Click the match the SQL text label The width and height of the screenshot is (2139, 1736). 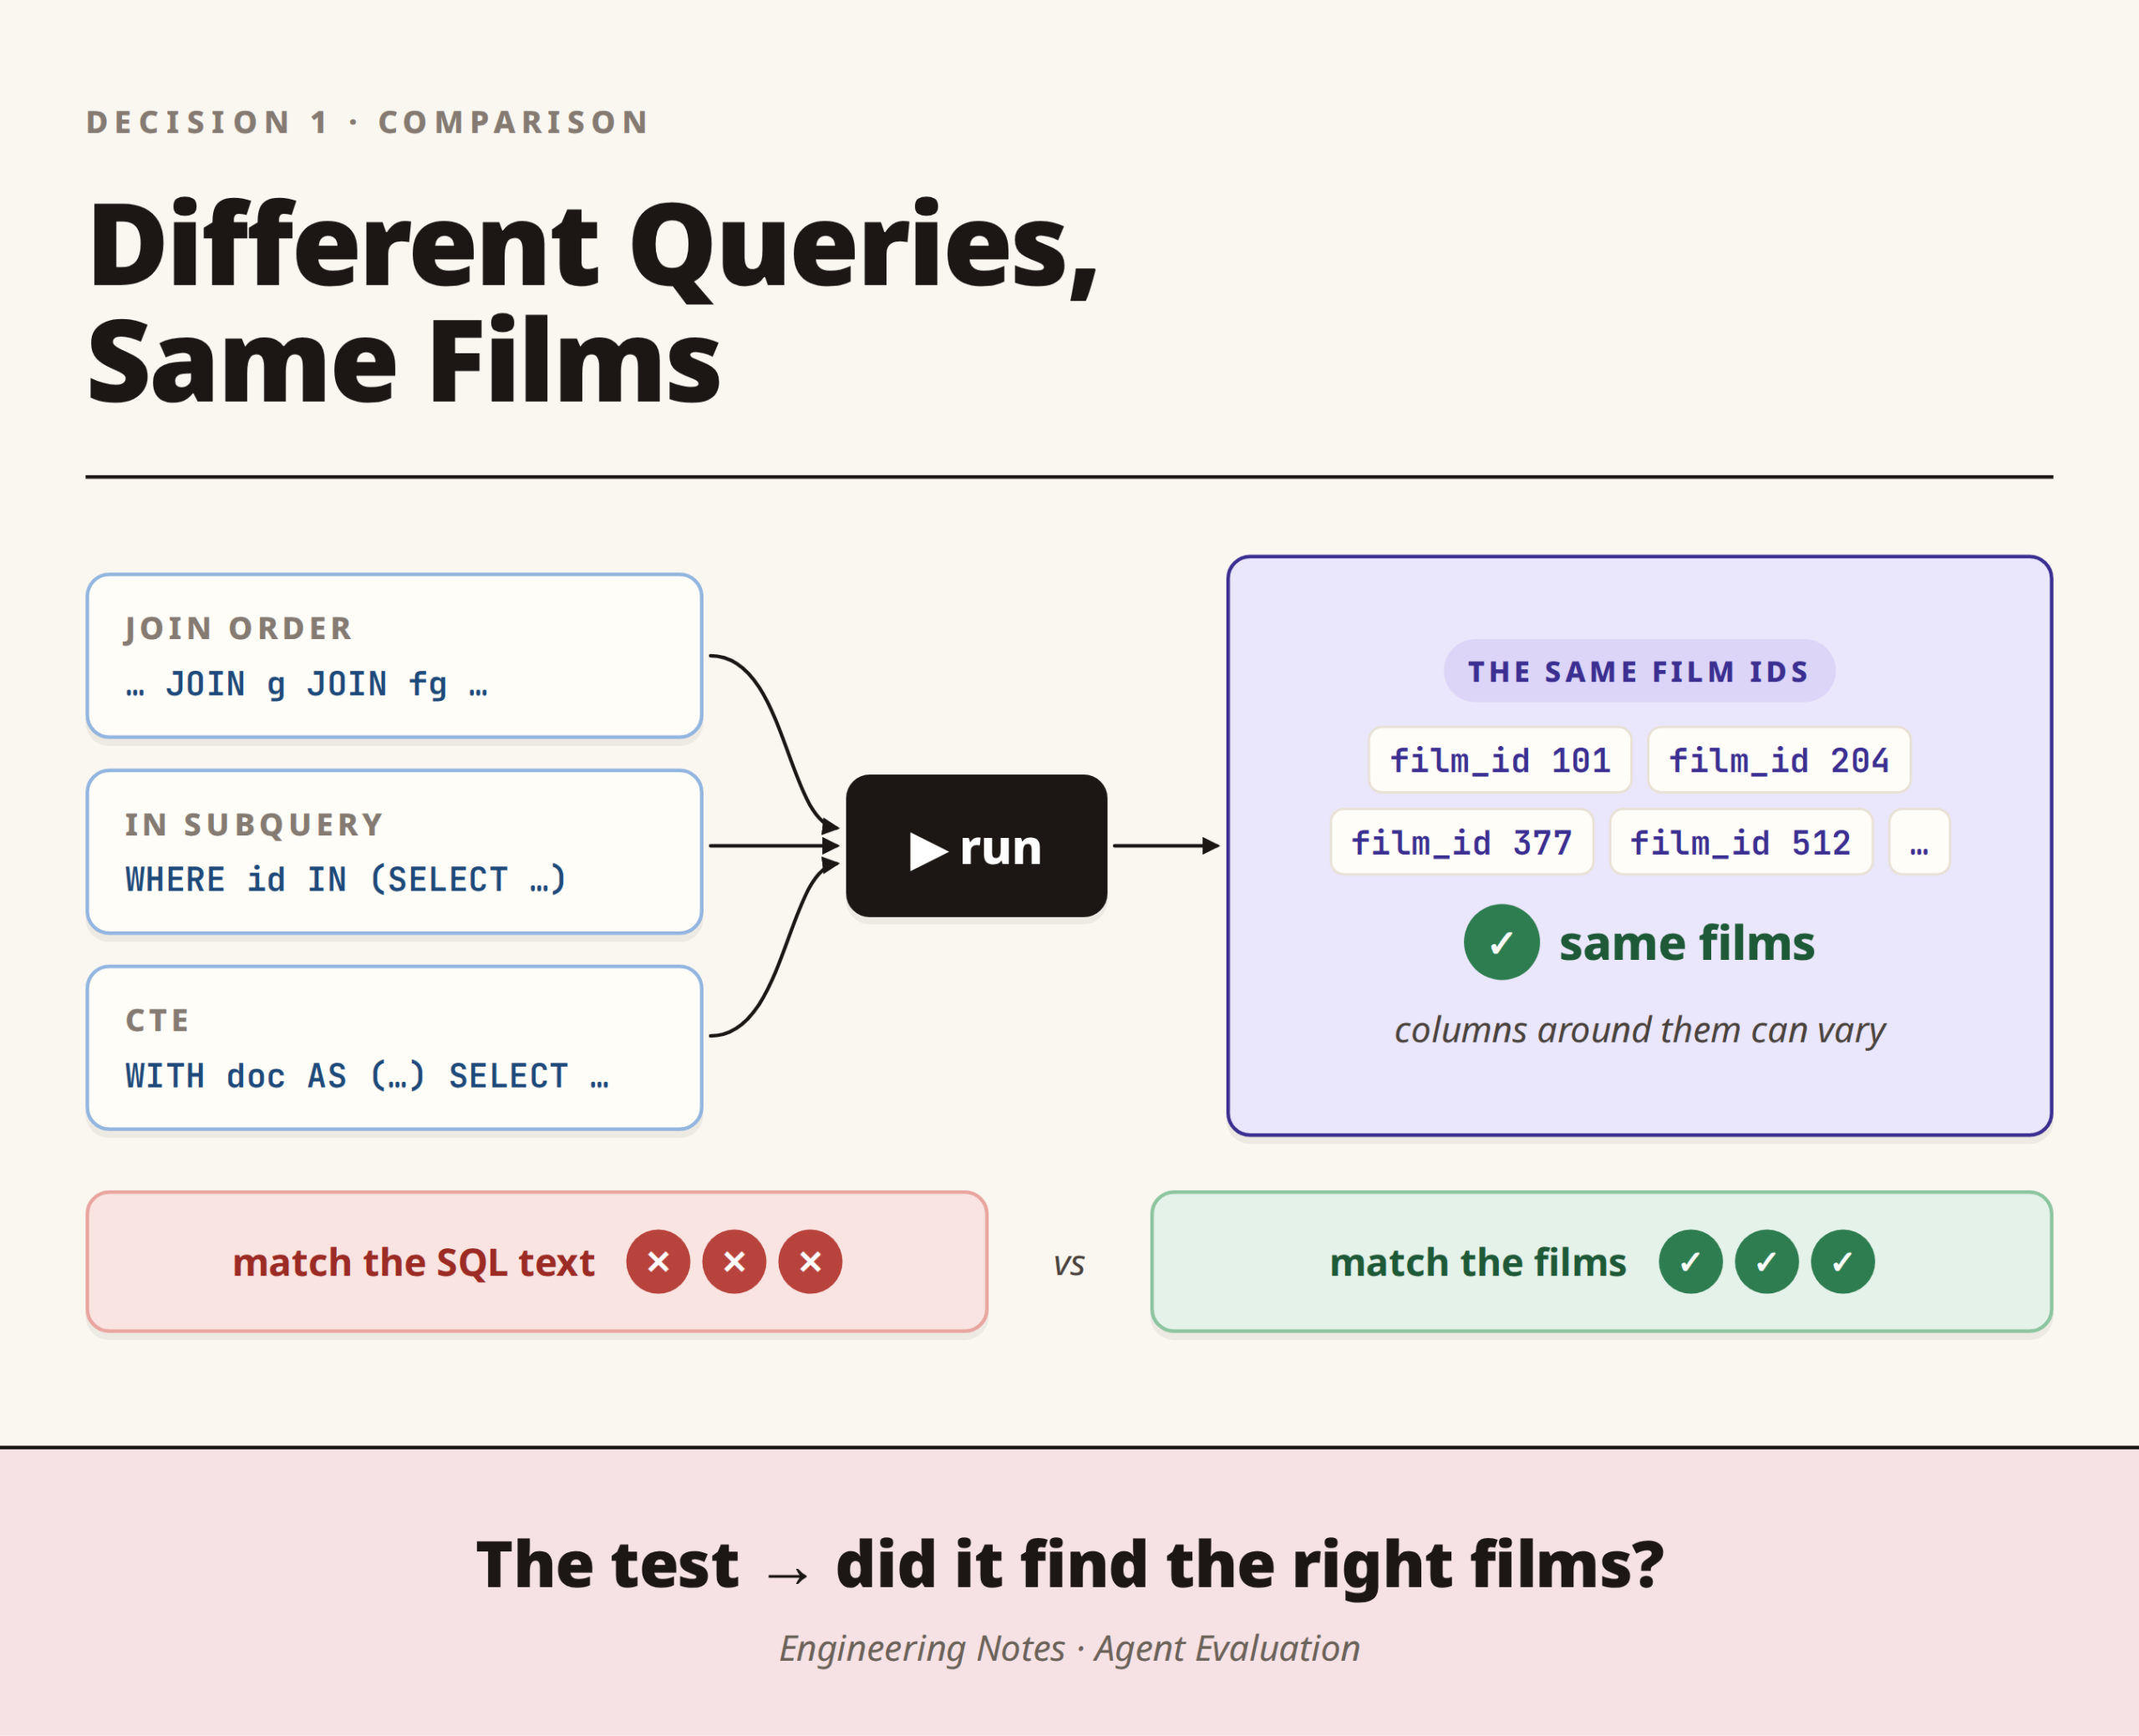tap(414, 1262)
